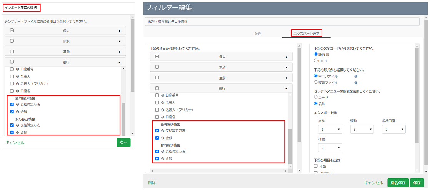Click キャンセル link in import dialog
Image resolution: width=430 pixels, height=190 pixels.
pyautogui.click(x=15, y=143)
